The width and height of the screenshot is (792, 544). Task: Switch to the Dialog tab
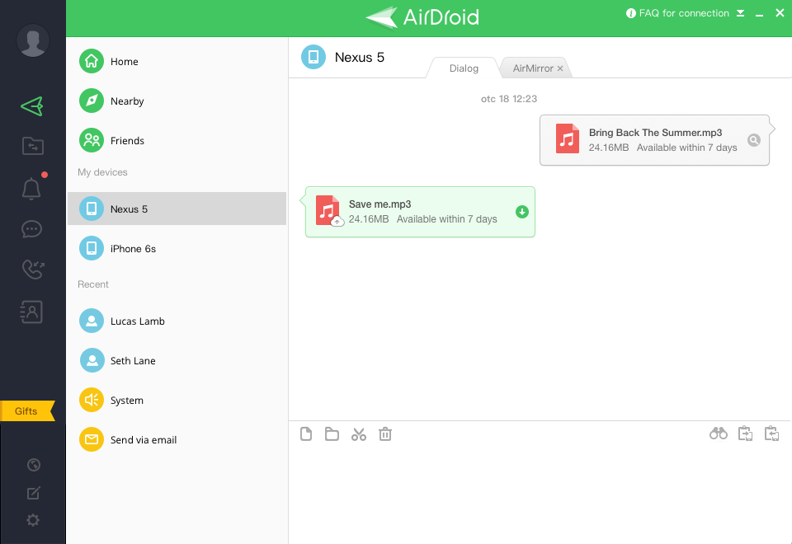464,68
